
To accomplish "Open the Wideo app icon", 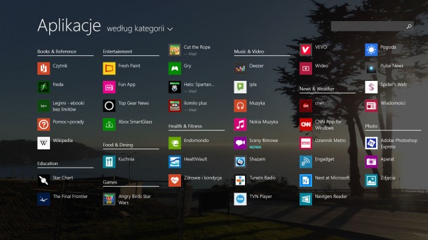I will click(x=306, y=68).
